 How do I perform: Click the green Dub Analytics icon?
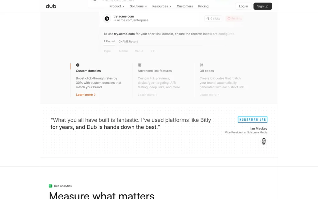tap(51, 186)
